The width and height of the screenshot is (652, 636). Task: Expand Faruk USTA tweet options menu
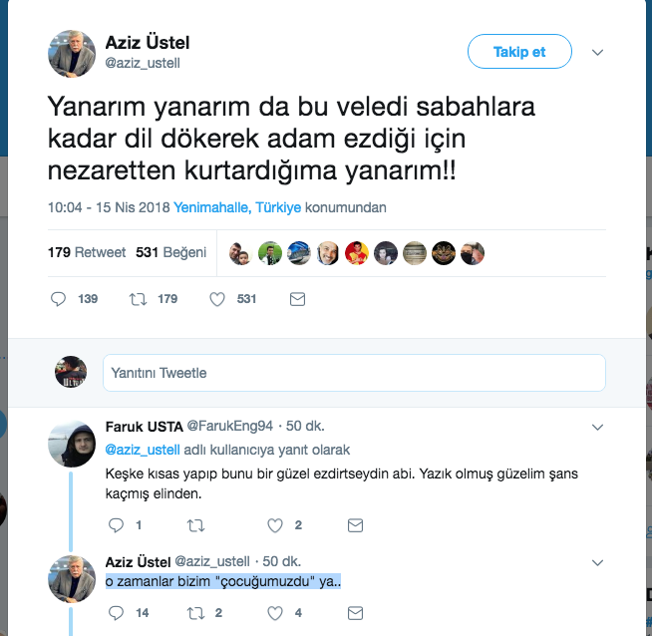[x=598, y=427]
